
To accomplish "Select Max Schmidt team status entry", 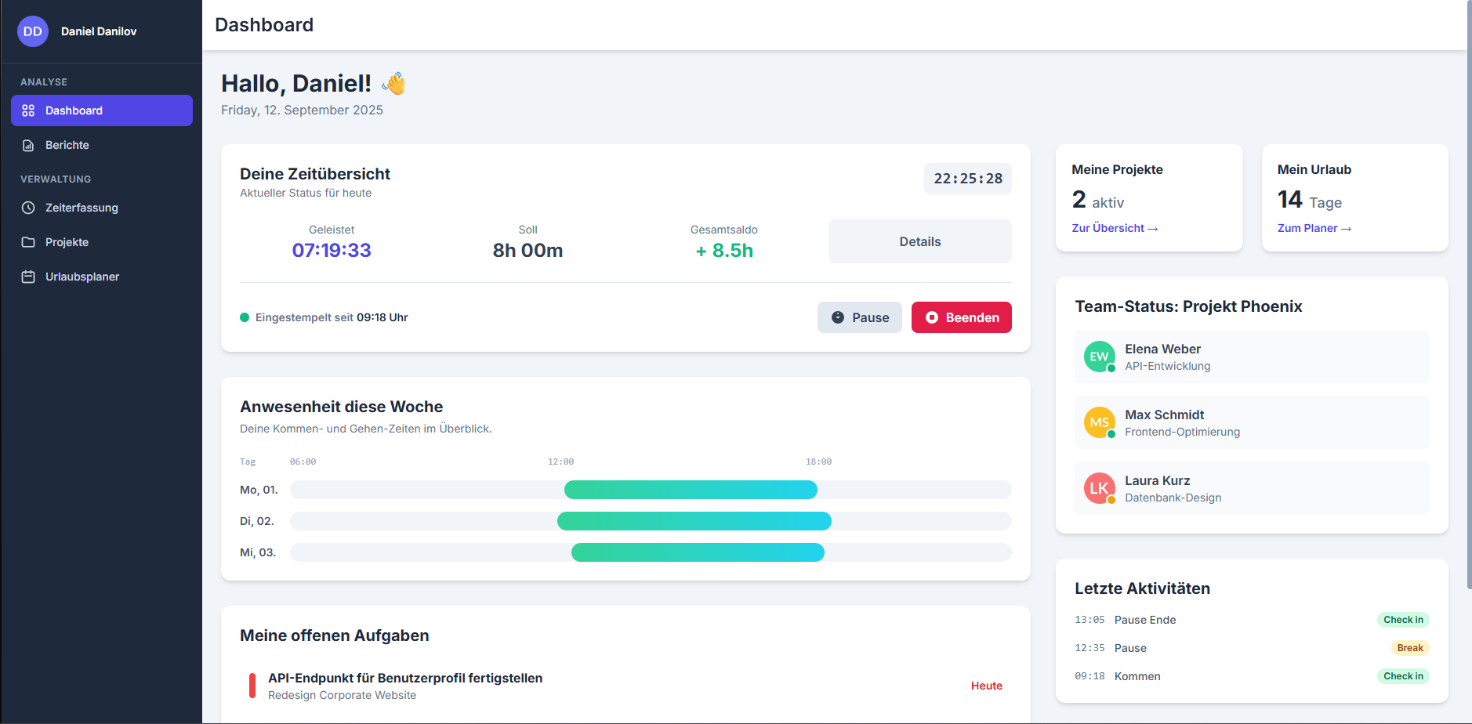I will point(1251,422).
